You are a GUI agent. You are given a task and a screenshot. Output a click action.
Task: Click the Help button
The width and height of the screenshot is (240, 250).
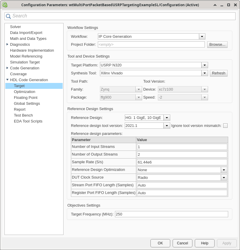point(205,243)
